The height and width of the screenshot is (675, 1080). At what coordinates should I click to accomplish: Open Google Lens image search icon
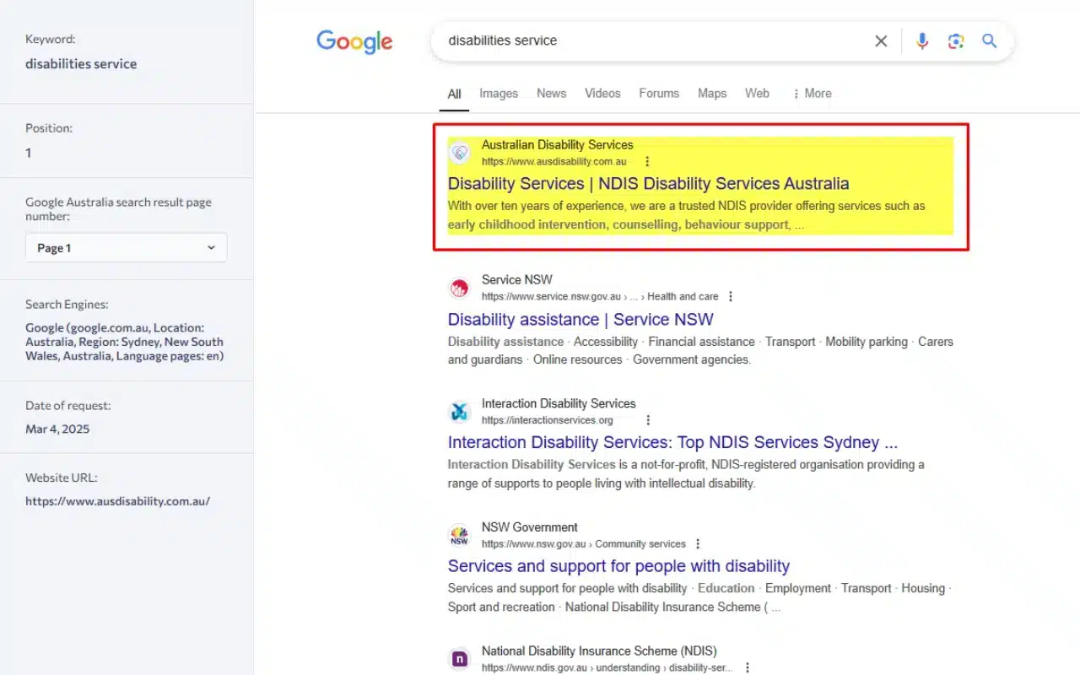point(955,41)
